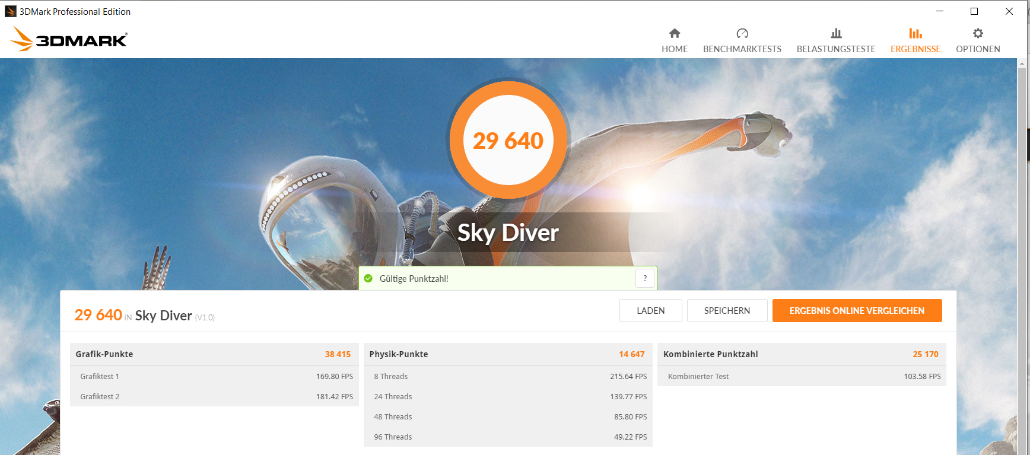Go to OPTIONEN tab
This screenshot has width=1030, height=455.
(x=978, y=41)
